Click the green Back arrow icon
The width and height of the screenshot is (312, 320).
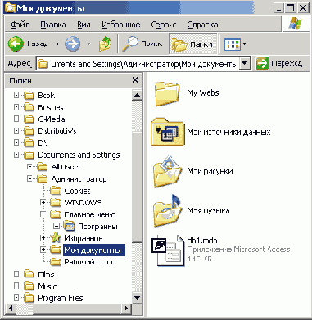16,43
